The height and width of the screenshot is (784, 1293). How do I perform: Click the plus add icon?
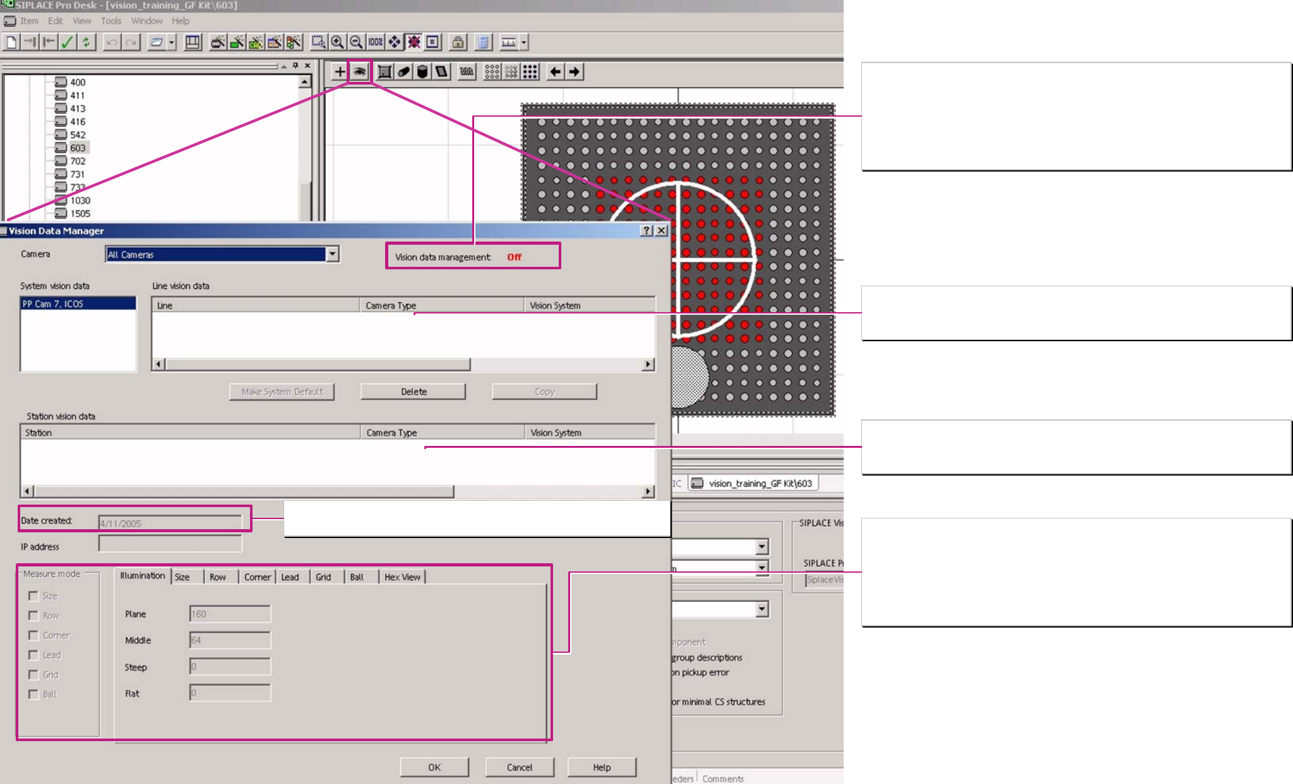pos(340,71)
